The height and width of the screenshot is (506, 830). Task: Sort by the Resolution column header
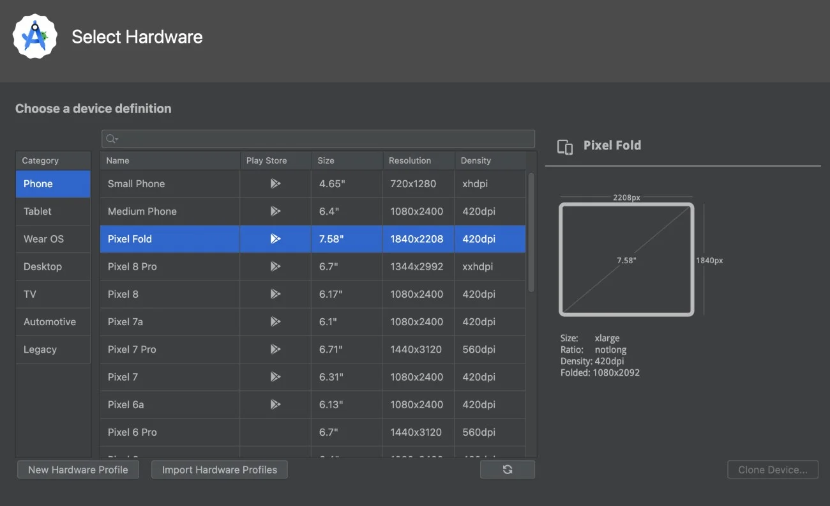pyautogui.click(x=419, y=160)
